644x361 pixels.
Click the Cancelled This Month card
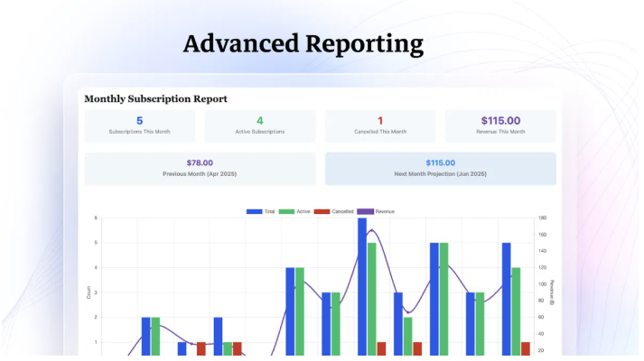tap(380, 125)
